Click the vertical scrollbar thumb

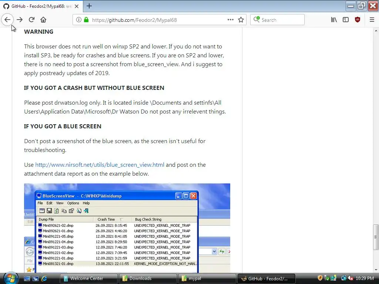[x=376, y=237]
